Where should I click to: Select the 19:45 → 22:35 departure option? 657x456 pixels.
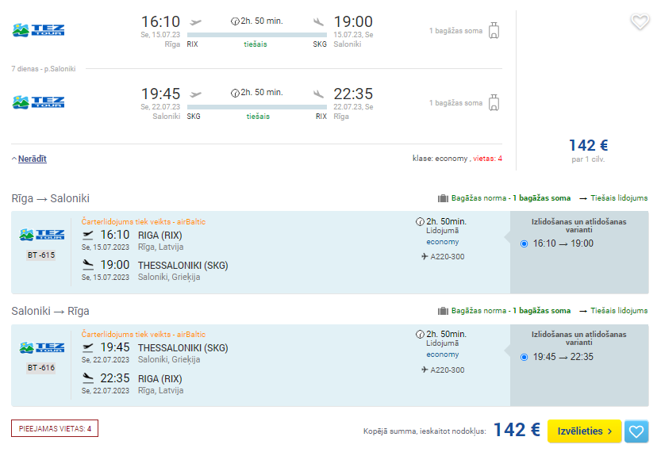[x=524, y=357]
